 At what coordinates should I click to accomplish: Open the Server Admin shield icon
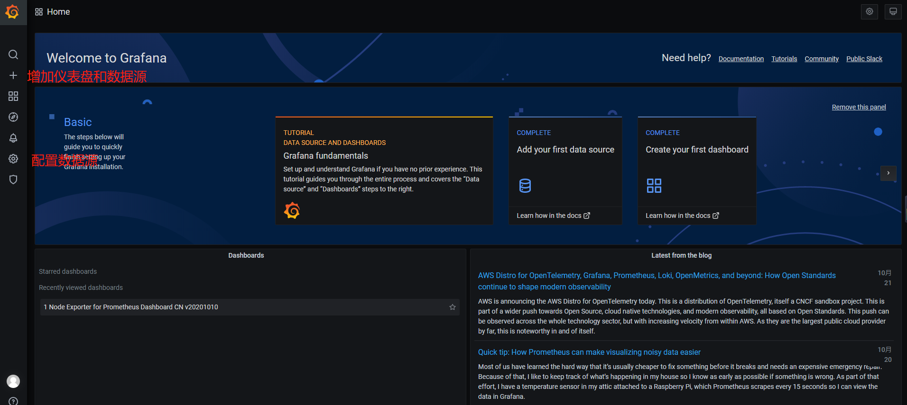pos(13,180)
